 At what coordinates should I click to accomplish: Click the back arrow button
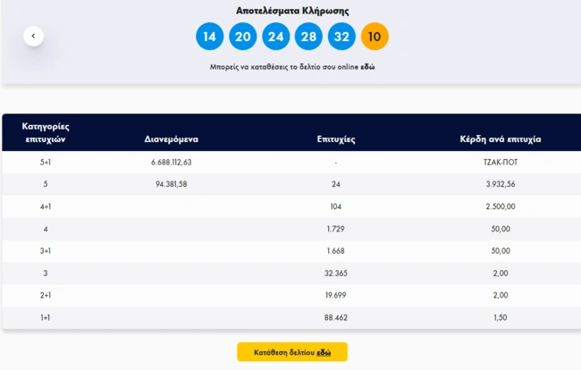[x=33, y=37]
